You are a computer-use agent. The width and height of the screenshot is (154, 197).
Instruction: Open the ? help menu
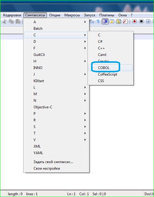click(131, 15)
